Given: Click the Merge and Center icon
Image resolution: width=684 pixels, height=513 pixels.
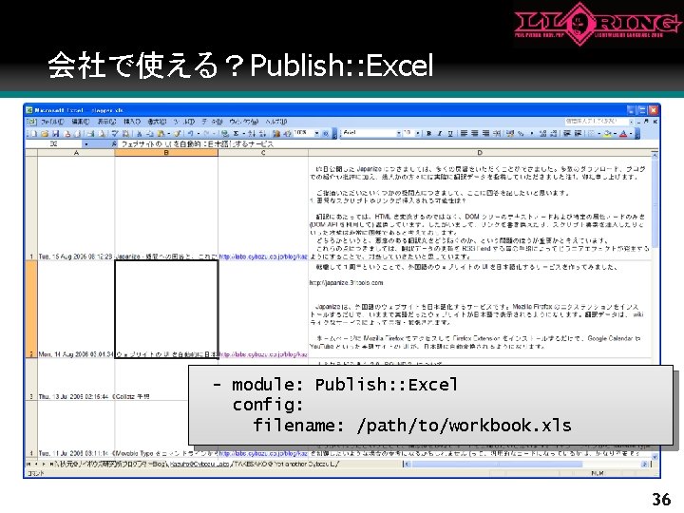Looking at the screenshot, I should [x=497, y=134].
